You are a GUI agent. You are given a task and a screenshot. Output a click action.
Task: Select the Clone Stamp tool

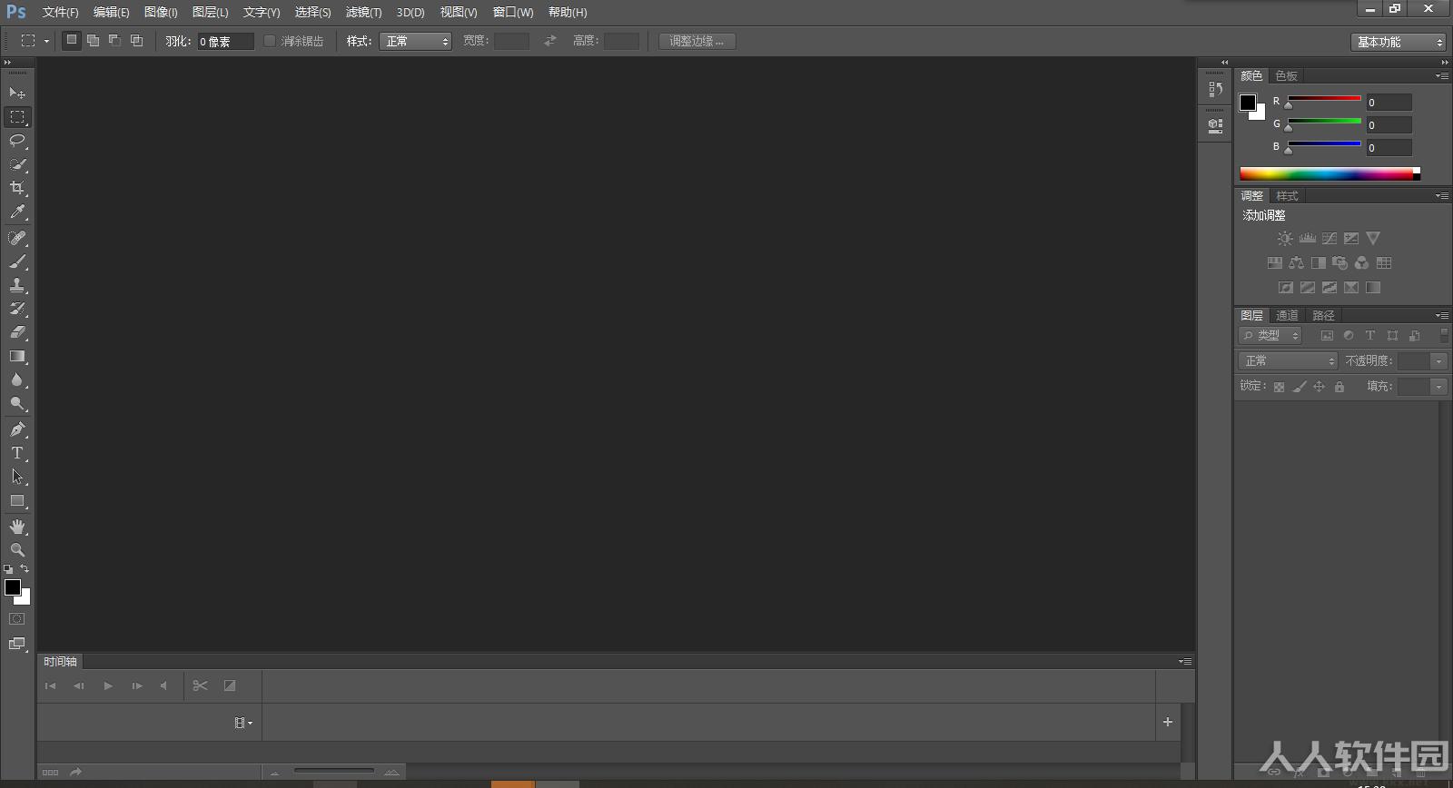(17, 285)
